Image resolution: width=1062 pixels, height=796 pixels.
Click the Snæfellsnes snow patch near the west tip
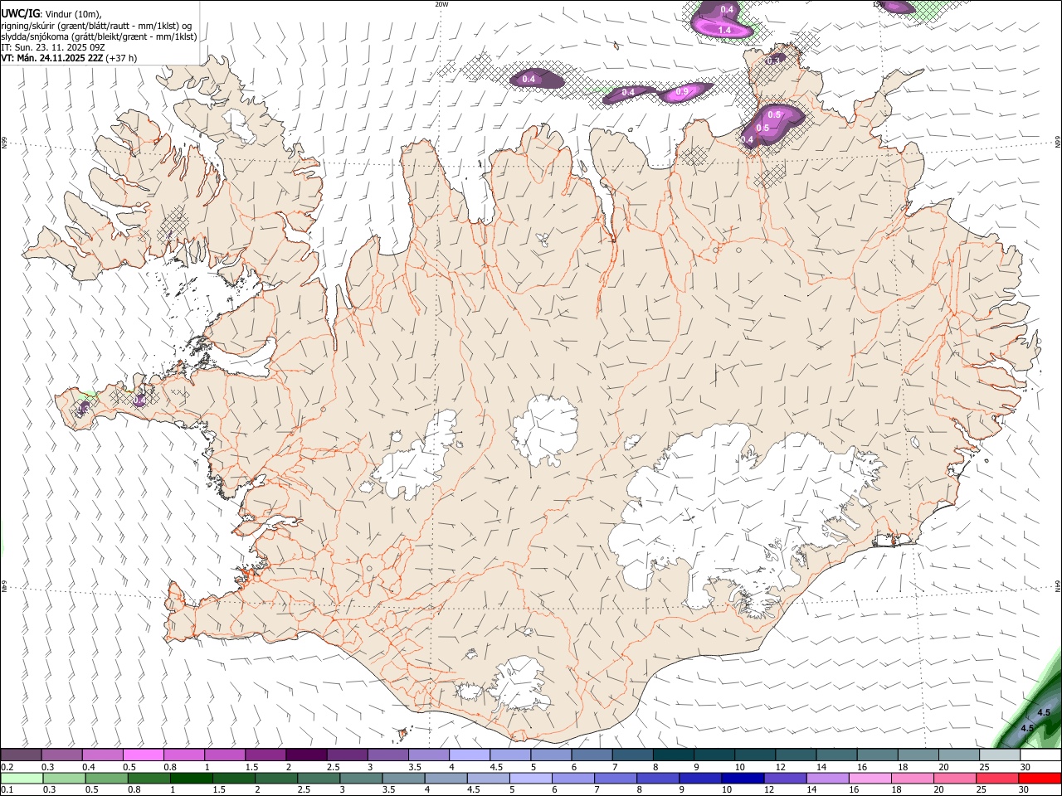83,409
